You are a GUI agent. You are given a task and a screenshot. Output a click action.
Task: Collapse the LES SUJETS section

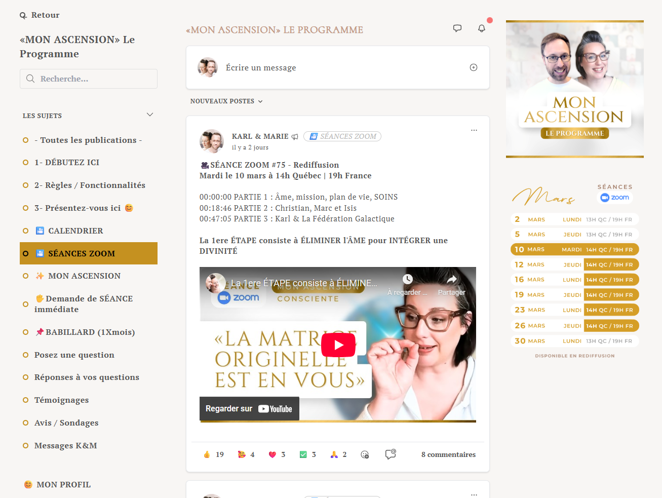pyautogui.click(x=149, y=114)
